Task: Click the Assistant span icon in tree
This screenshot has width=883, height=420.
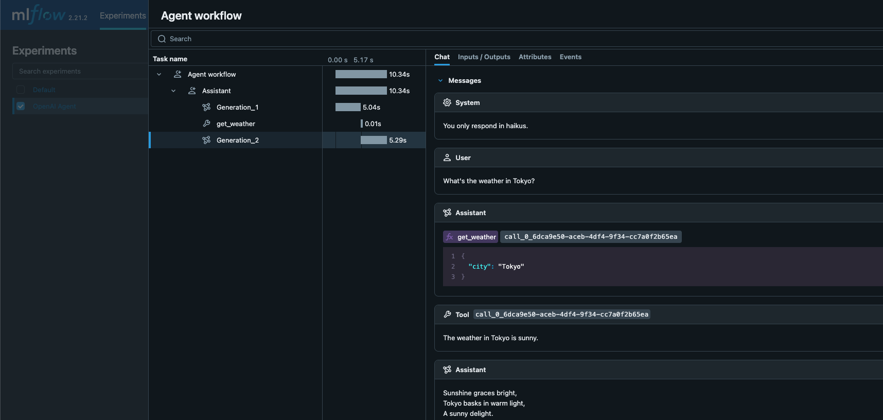Action: point(192,91)
